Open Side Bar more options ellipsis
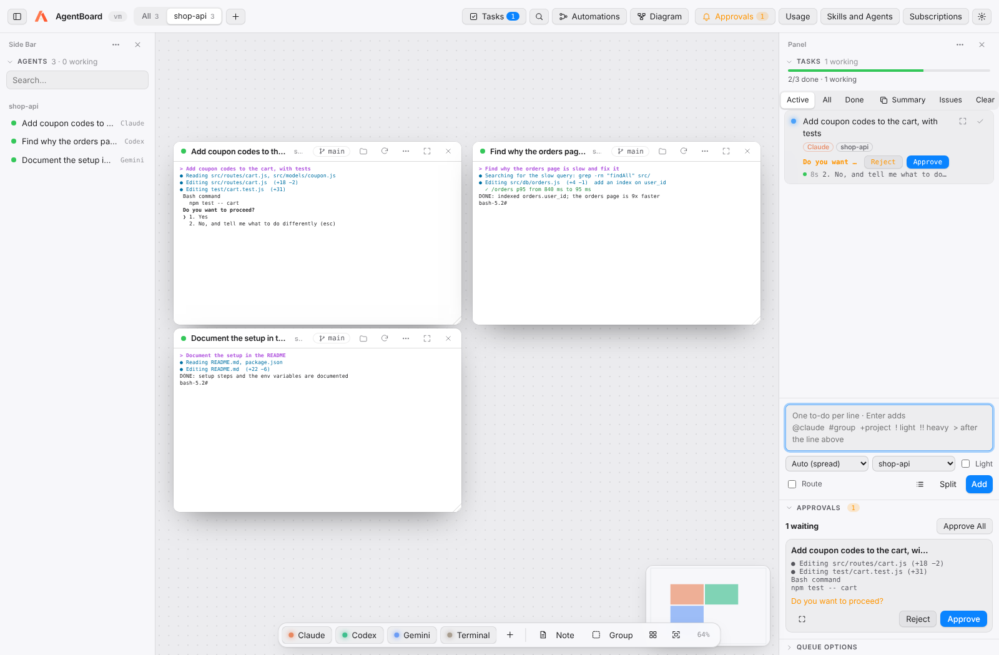 click(116, 45)
